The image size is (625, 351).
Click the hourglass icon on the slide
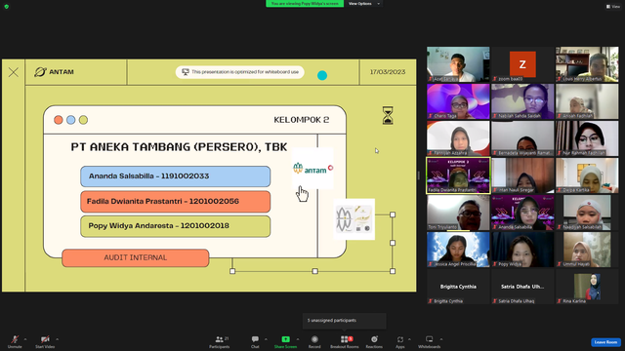point(388,115)
